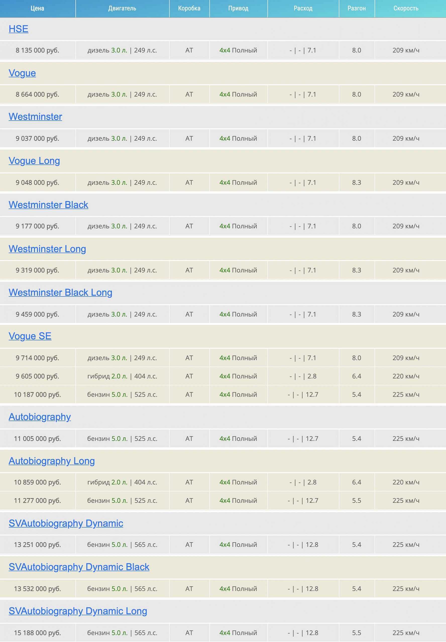The width and height of the screenshot is (446, 642).
Task: Select the Westminster Black link
Action: point(48,205)
